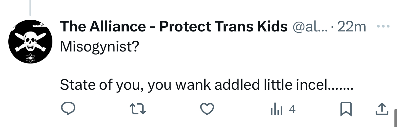The height and width of the screenshot is (127, 400).
Task: Like the tweet with the heart icon
Action: pos(207,109)
